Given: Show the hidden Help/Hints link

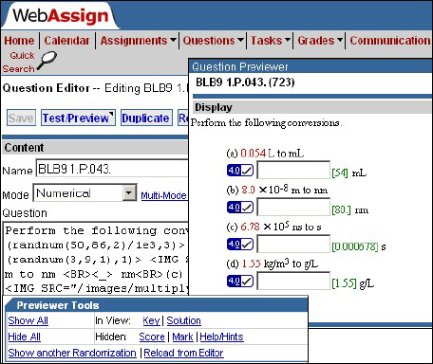Looking at the screenshot, I should click(221, 337).
